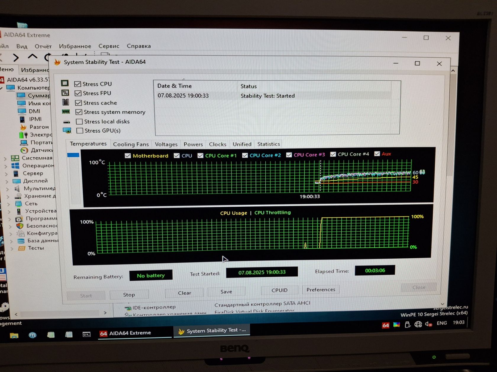Click the blue graph page slider
This screenshot has width=497, height=372.
point(73,155)
